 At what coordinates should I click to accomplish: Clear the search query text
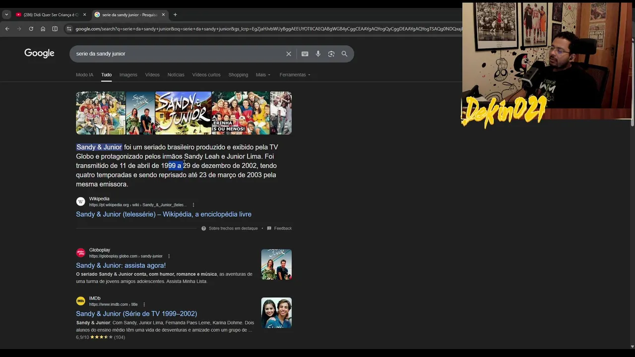click(x=289, y=54)
